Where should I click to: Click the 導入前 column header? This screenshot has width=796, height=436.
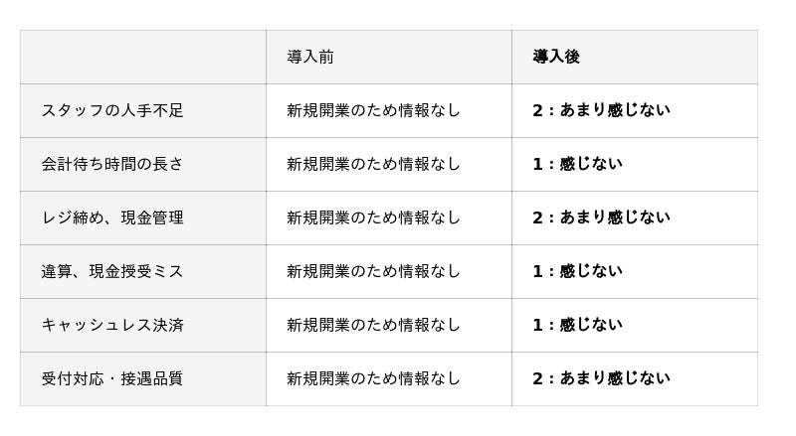pyautogui.click(x=310, y=57)
